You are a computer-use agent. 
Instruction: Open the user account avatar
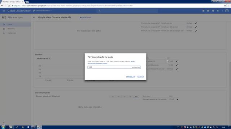point(227,11)
